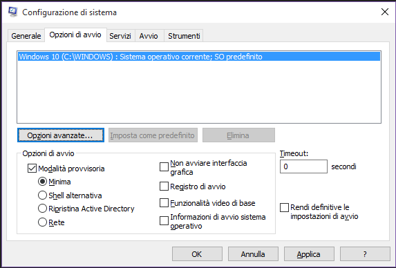Switch to the Generale tab
396x268 pixels.
(x=26, y=36)
